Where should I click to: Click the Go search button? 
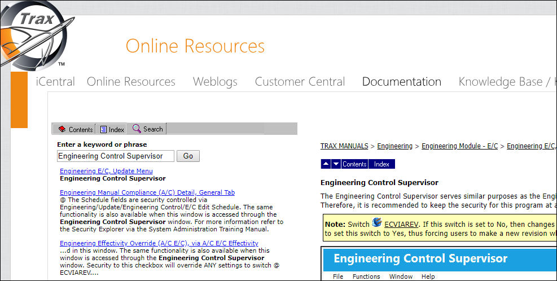pyautogui.click(x=188, y=156)
